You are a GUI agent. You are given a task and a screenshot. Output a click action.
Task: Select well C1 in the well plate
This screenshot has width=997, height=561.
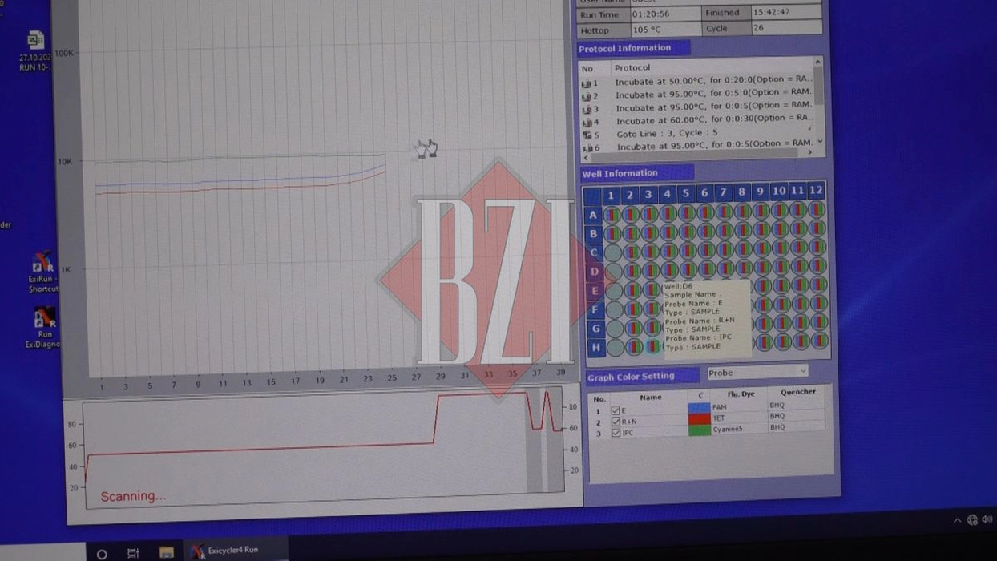(612, 252)
